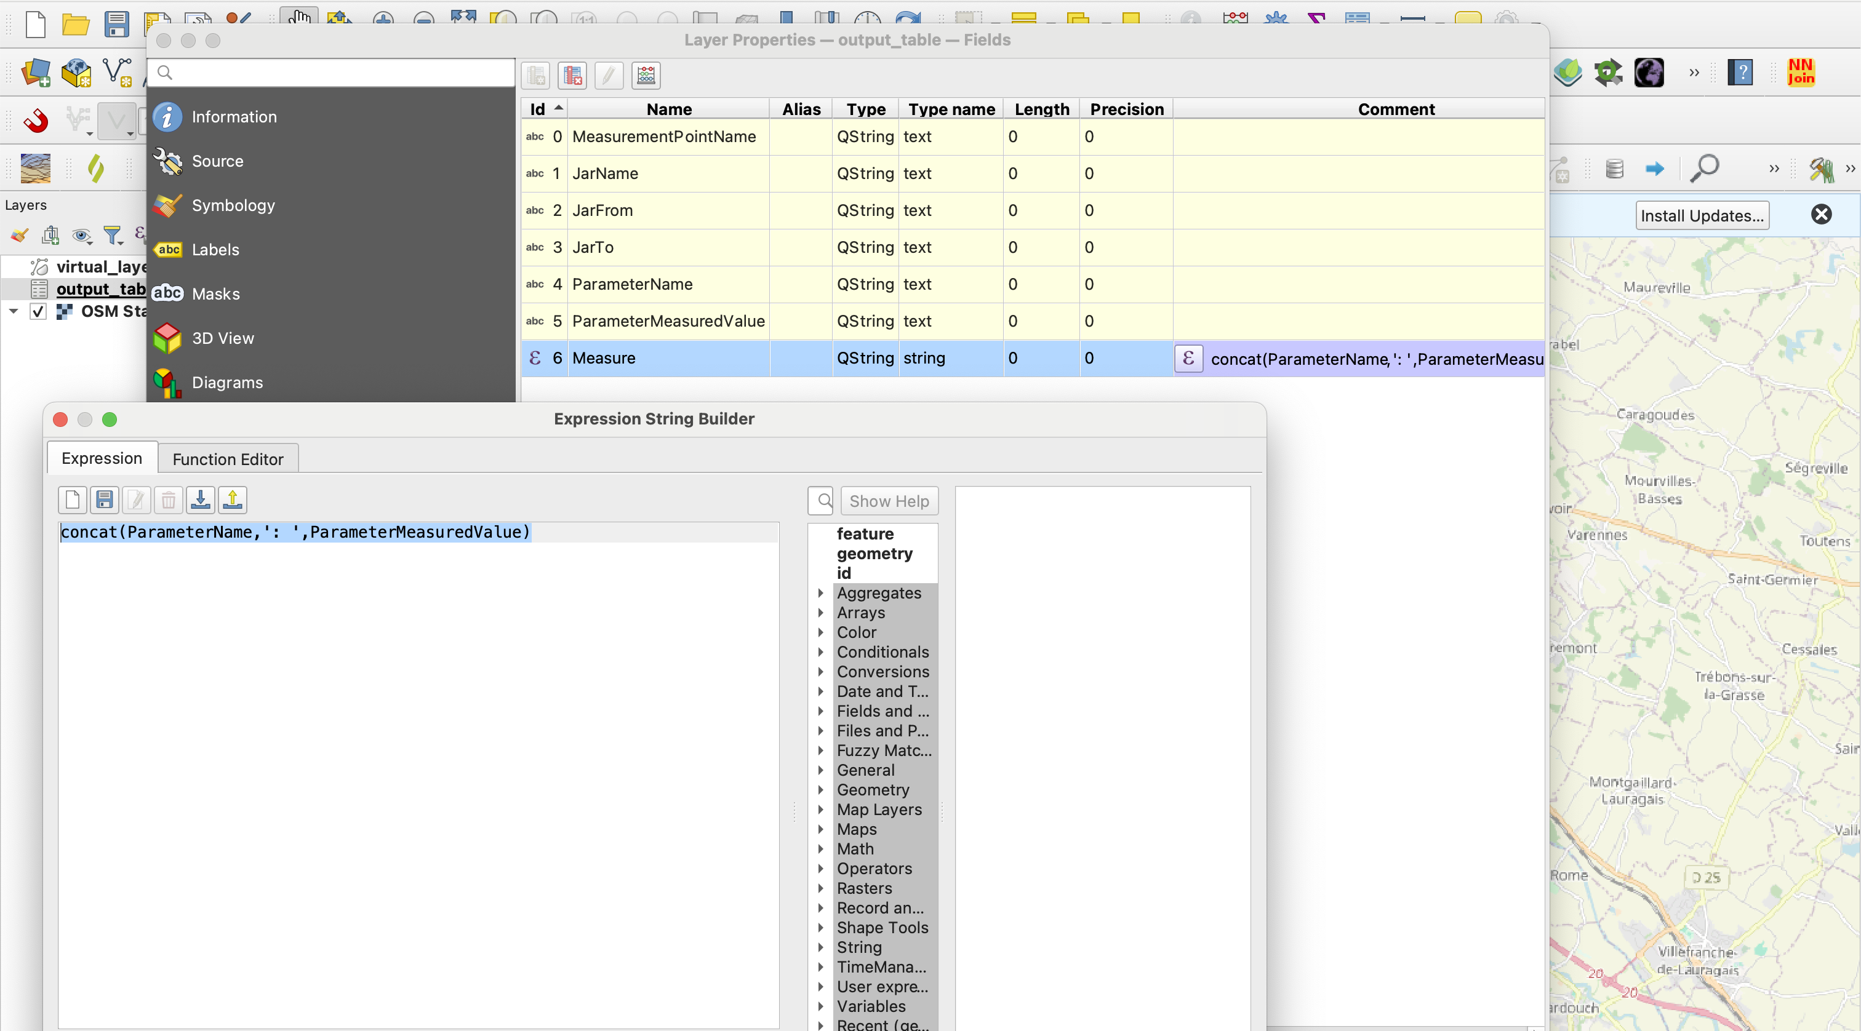Click the magnet snapping icon
1861x1031 pixels.
pyautogui.click(x=36, y=120)
